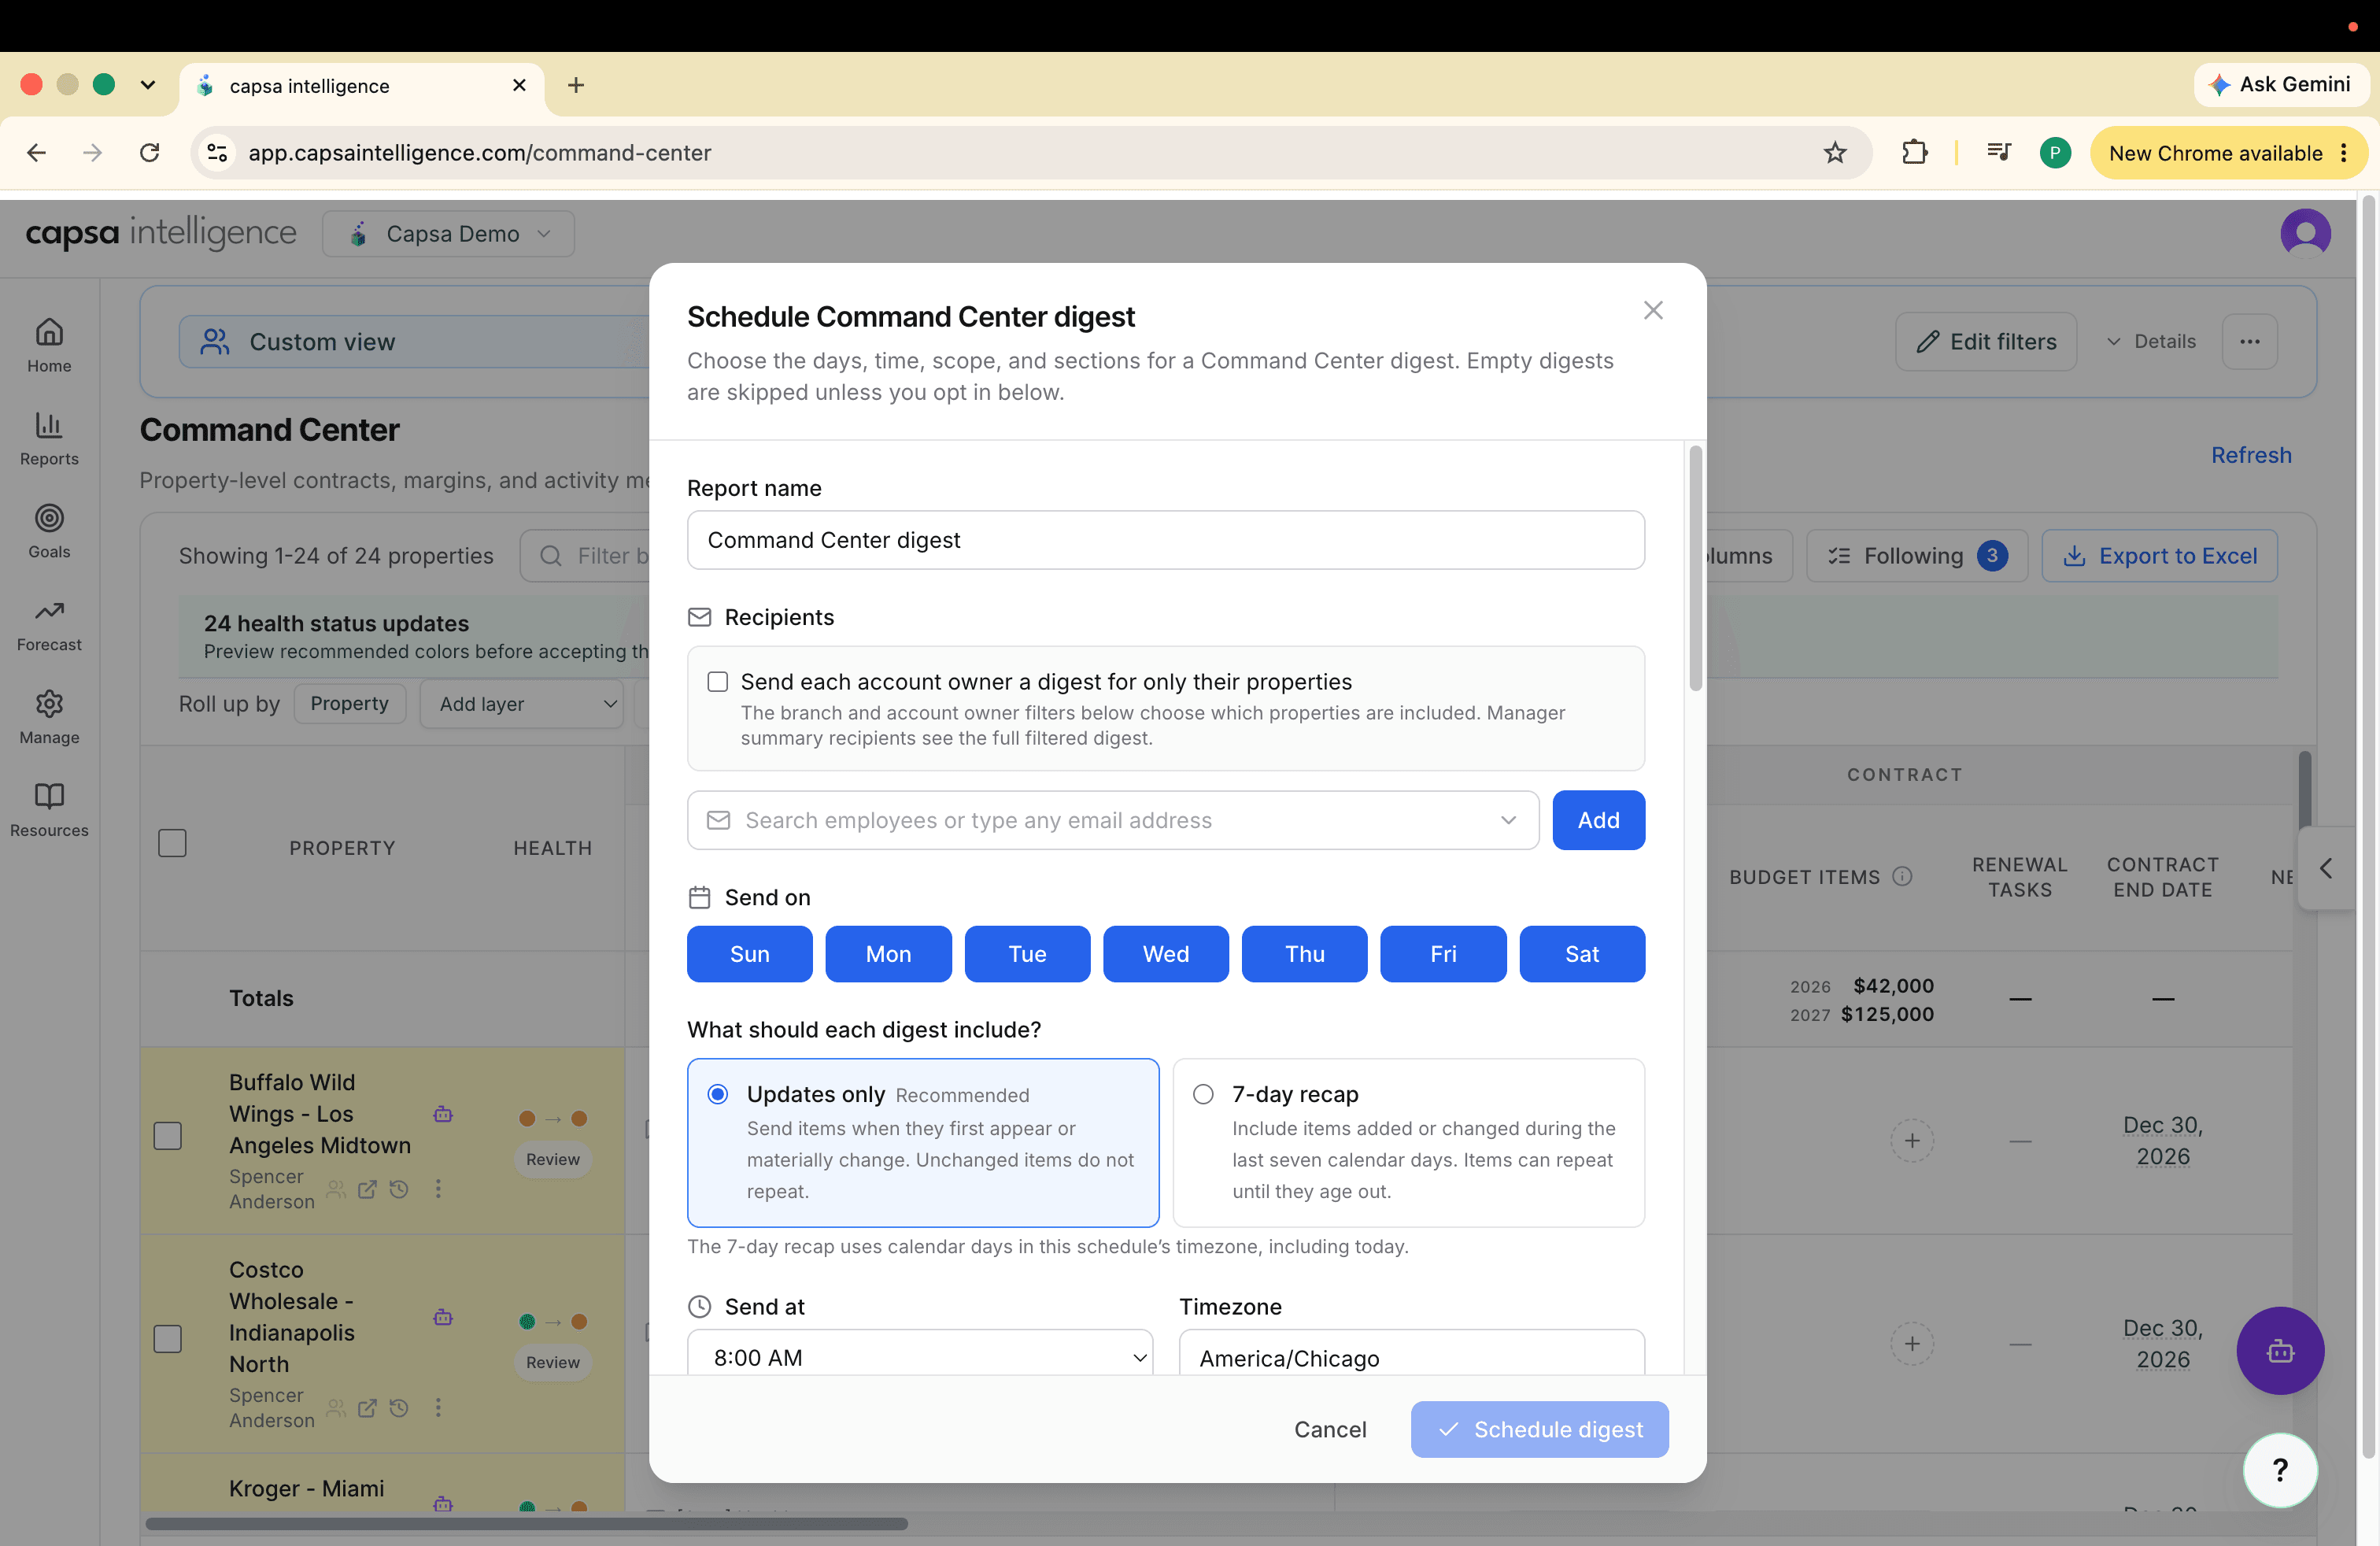Viewport: 2380px width, 1546px height.
Task: Switch to the capsa intelligence browser tab
Action: (x=362, y=86)
